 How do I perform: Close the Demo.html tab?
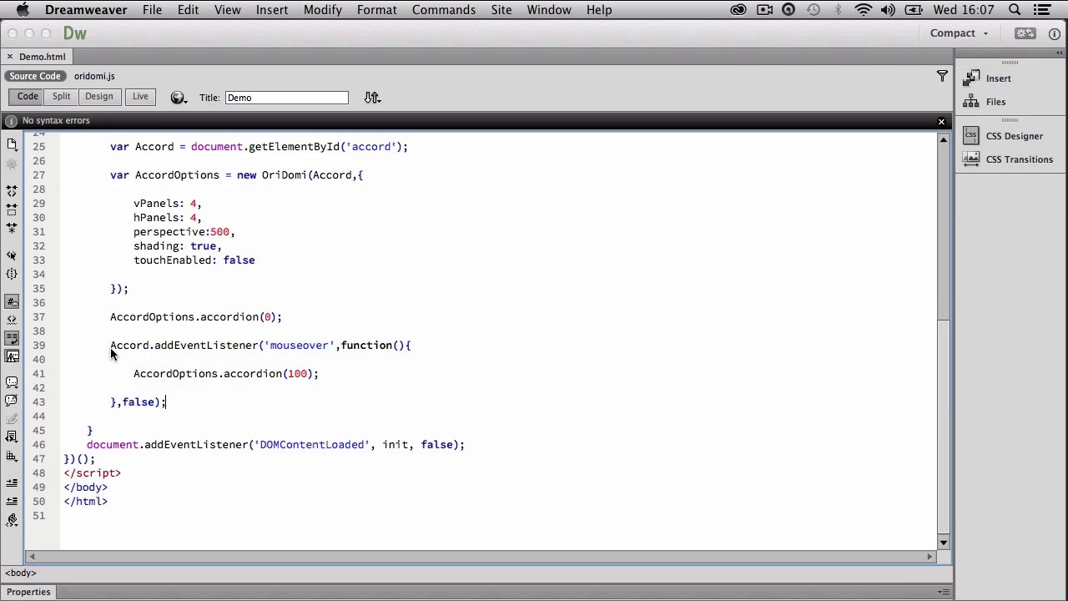pos(9,57)
